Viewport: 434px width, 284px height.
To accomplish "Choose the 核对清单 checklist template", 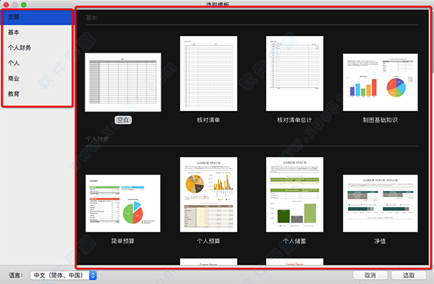I will point(208,73).
